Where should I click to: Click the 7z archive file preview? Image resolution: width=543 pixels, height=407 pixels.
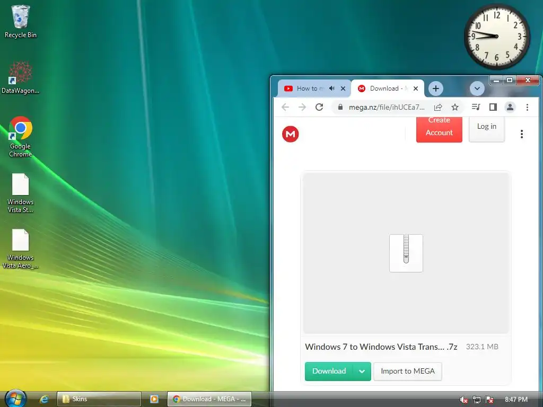click(x=406, y=253)
